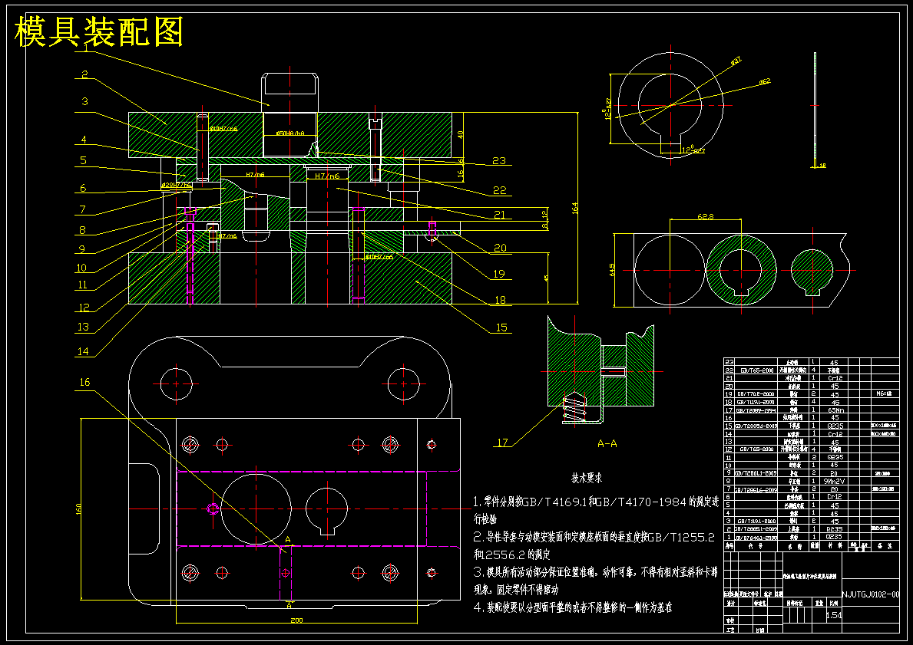
Task: Click the Q235 material cell in row 15
Action: (x=835, y=426)
